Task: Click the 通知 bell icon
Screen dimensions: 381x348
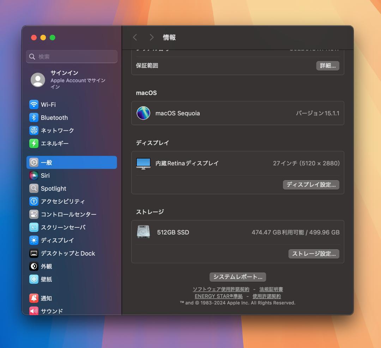Action: (x=34, y=298)
